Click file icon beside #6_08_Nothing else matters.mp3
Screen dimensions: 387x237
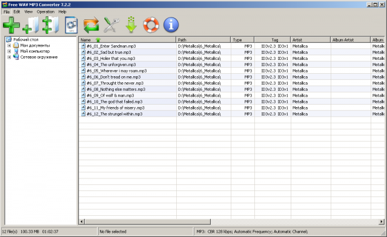click(83, 89)
